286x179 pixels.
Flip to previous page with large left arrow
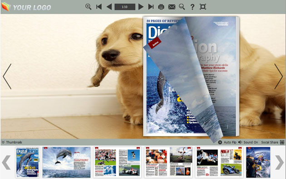[x=7, y=77]
